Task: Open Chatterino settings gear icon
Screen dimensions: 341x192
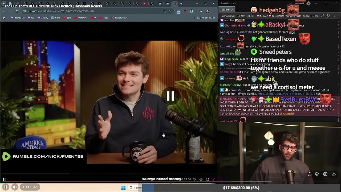Action: (308, 3)
